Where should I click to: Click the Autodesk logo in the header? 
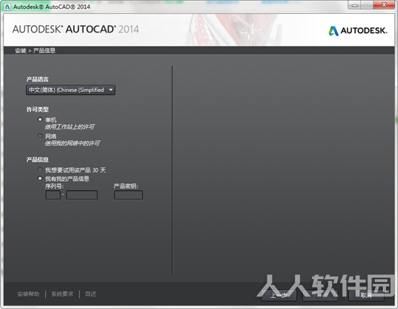tap(358, 31)
